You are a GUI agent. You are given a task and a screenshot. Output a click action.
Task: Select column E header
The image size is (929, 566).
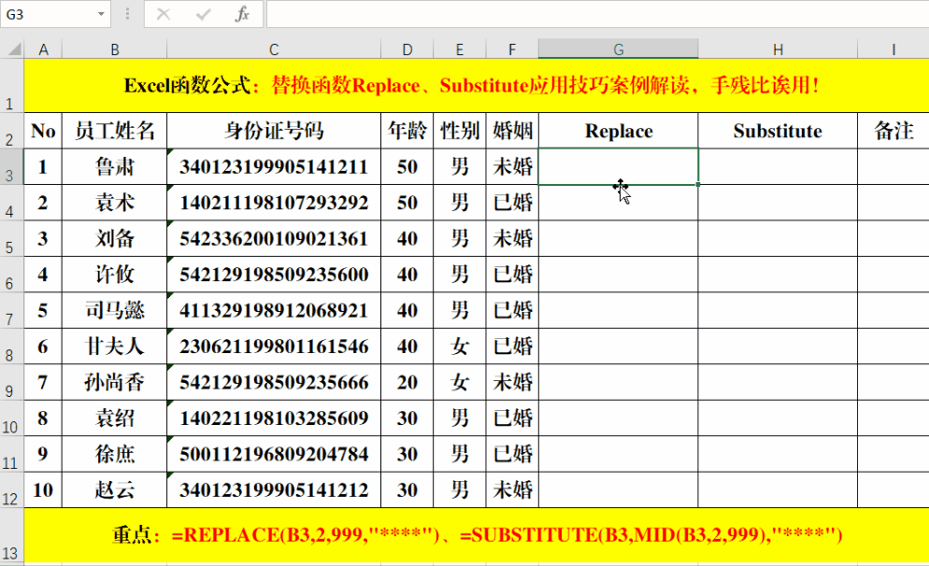pos(459,50)
